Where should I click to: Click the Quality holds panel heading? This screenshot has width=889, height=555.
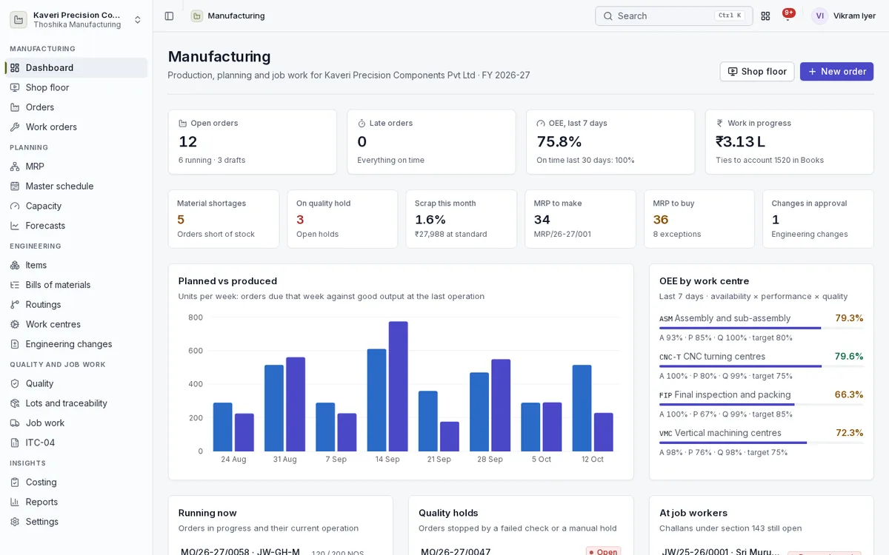(448, 513)
